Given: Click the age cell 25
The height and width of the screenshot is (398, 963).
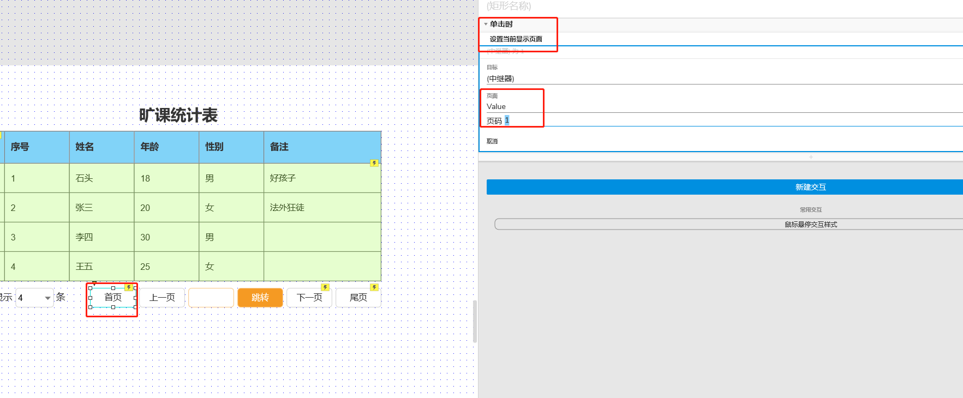Looking at the screenshot, I should click(166, 267).
